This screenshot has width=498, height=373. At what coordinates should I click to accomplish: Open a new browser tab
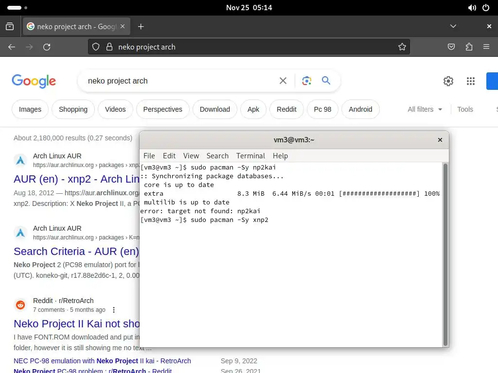tap(141, 27)
